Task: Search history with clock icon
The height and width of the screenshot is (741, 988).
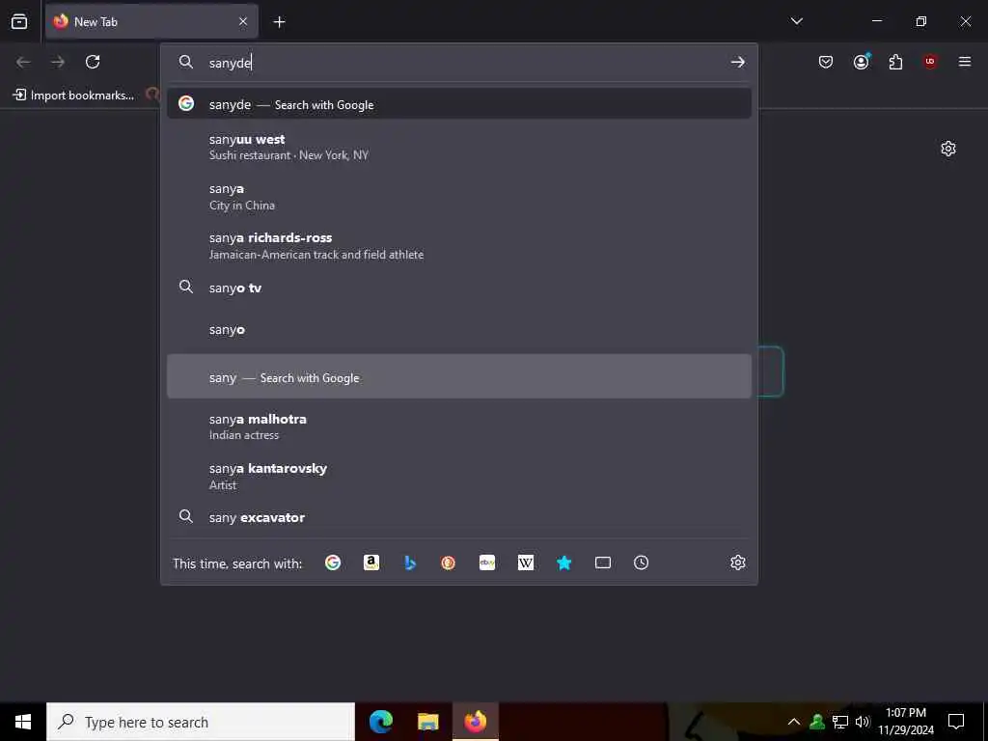Action: [641, 563]
